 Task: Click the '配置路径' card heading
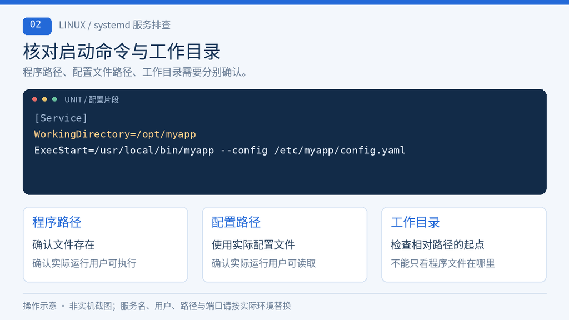(236, 222)
